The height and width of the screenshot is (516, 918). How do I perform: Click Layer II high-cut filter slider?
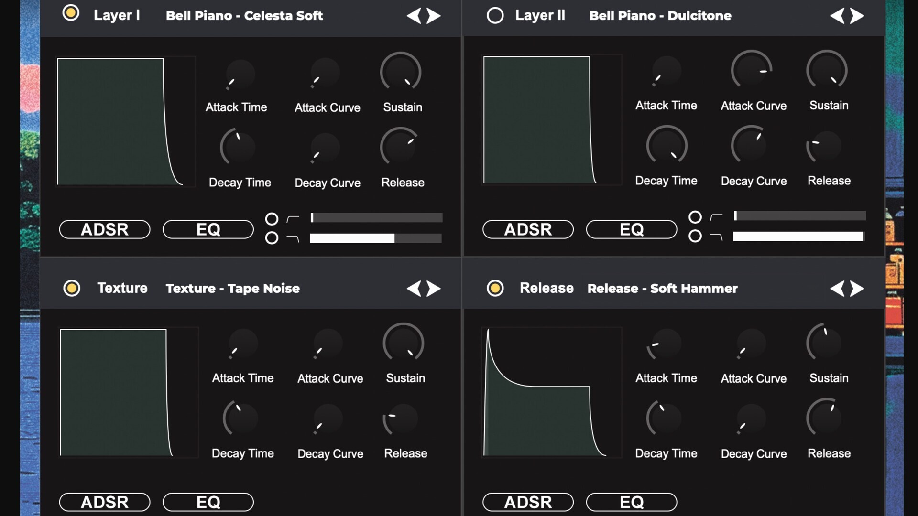[x=799, y=236]
